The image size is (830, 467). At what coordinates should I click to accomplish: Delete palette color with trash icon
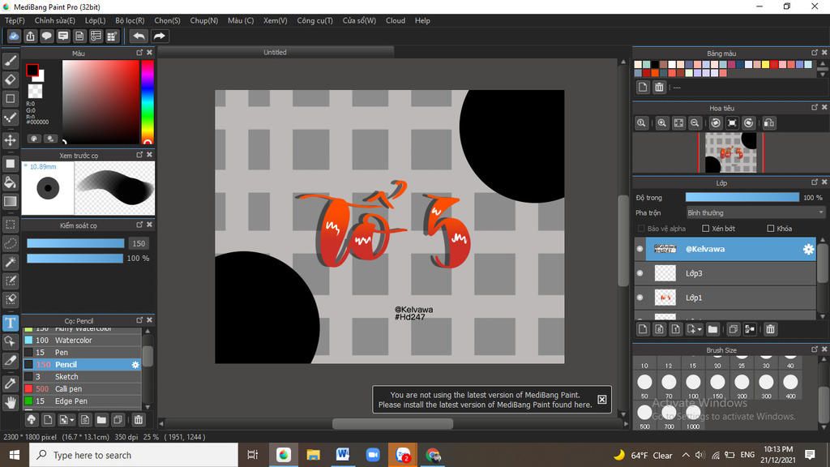click(659, 88)
